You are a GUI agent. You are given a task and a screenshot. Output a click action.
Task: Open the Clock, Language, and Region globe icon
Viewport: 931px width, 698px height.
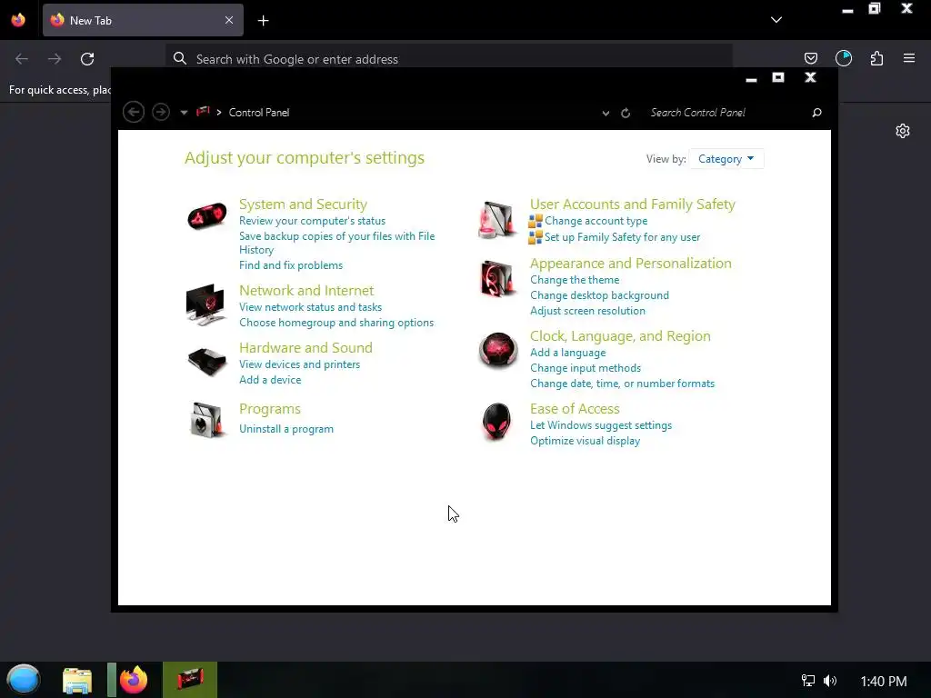[x=497, y=350]
